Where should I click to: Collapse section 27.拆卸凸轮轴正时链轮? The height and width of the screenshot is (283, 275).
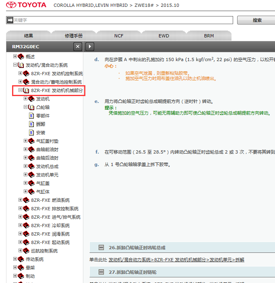pyautogui.click(x=101, y=272)
